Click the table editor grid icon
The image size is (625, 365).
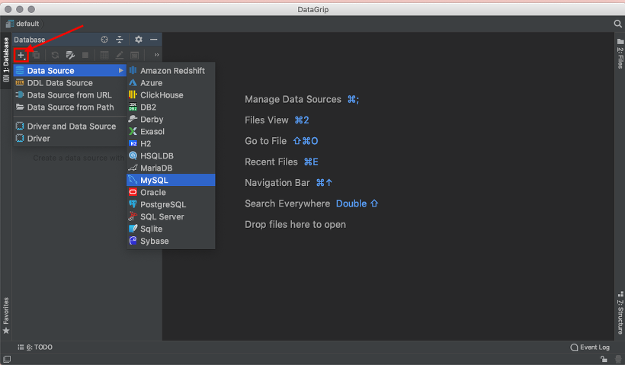pos(104,55)
